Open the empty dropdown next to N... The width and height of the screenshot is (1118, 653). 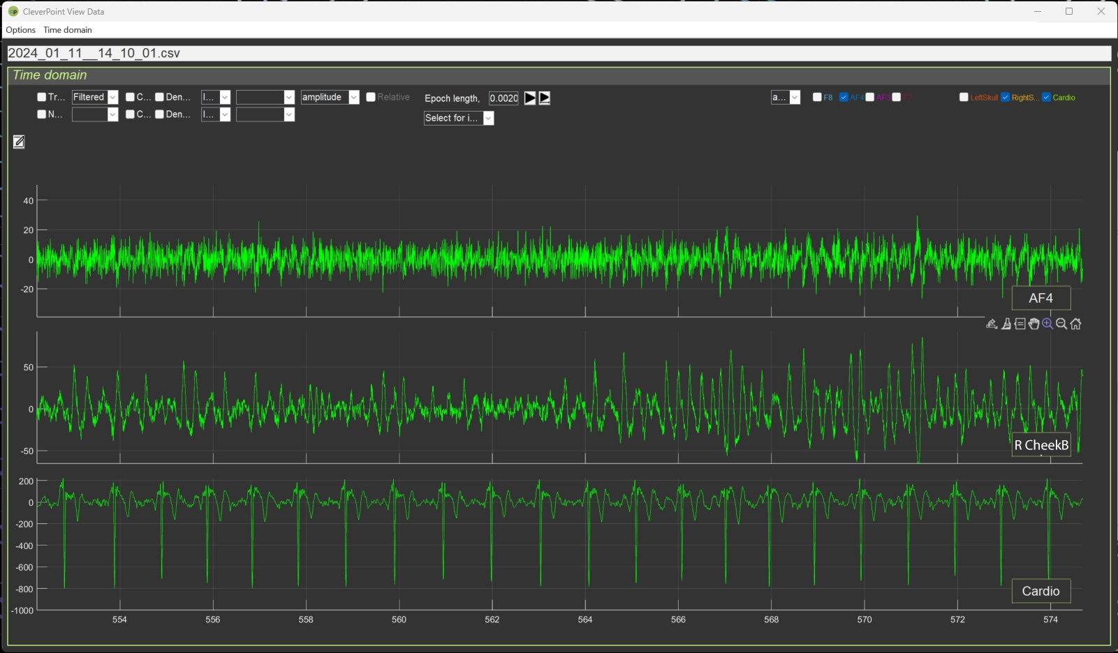pos(95,114)
